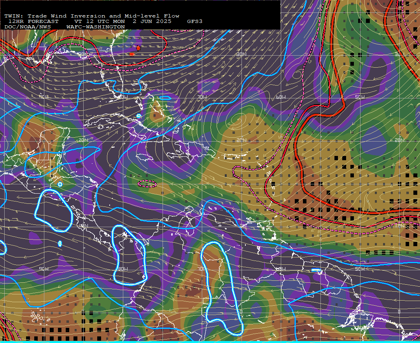
Task: Select the "GFS3" model label
Action: (195, 21)
